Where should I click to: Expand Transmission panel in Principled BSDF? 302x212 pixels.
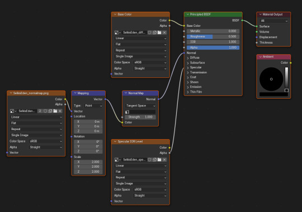tap(188, 72)
